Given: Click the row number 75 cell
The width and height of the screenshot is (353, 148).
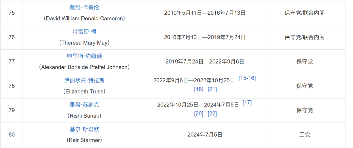Looking at the screenshot, I should [12, 13].
